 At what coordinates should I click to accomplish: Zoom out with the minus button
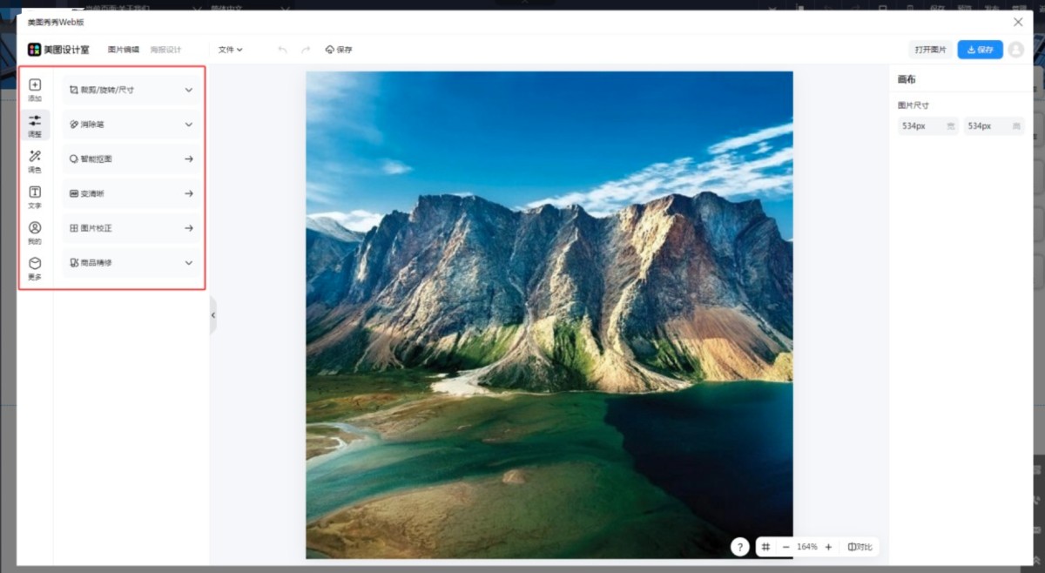click(x=785, y=547)
